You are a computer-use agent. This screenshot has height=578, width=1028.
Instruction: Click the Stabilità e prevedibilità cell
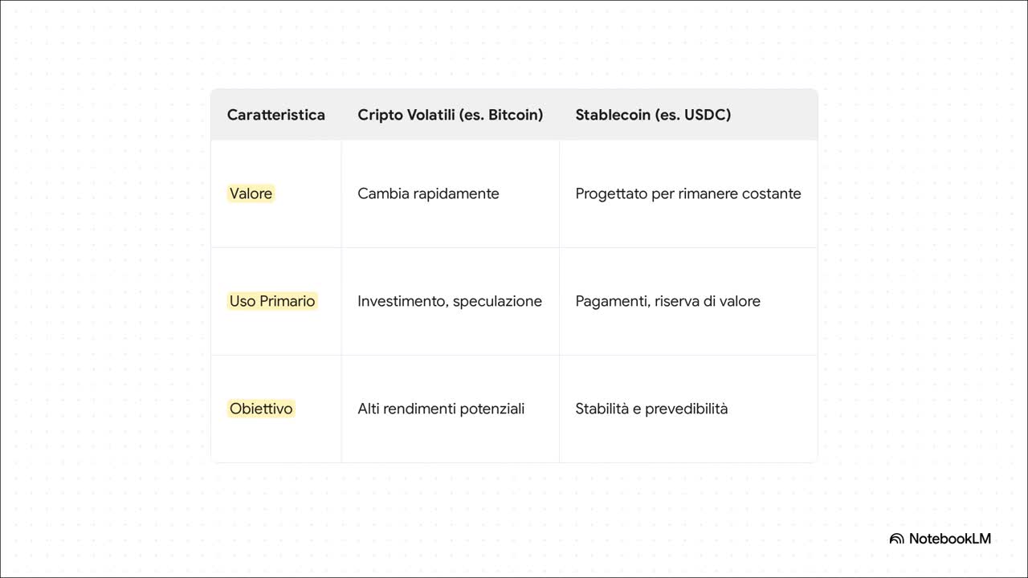[651, 409]
